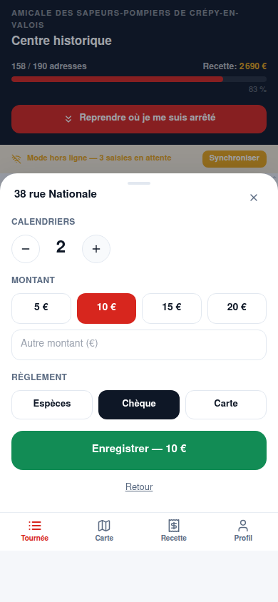
Task: Select the 20 € amount
Action: [x=237, y=308]
